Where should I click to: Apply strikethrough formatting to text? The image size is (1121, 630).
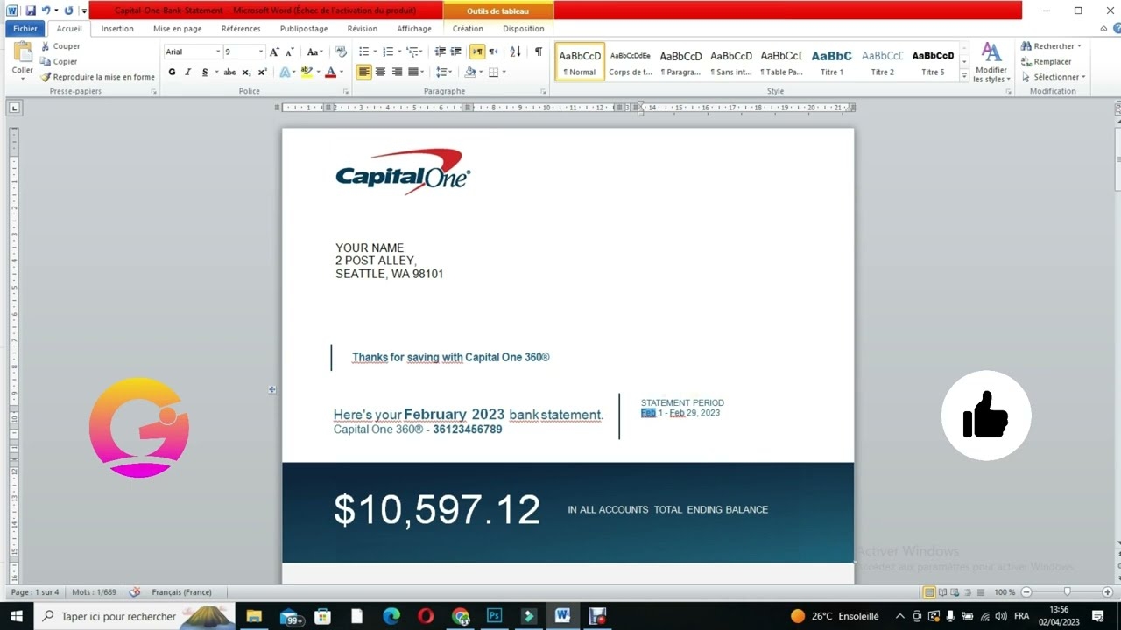[x=229, y=73]
